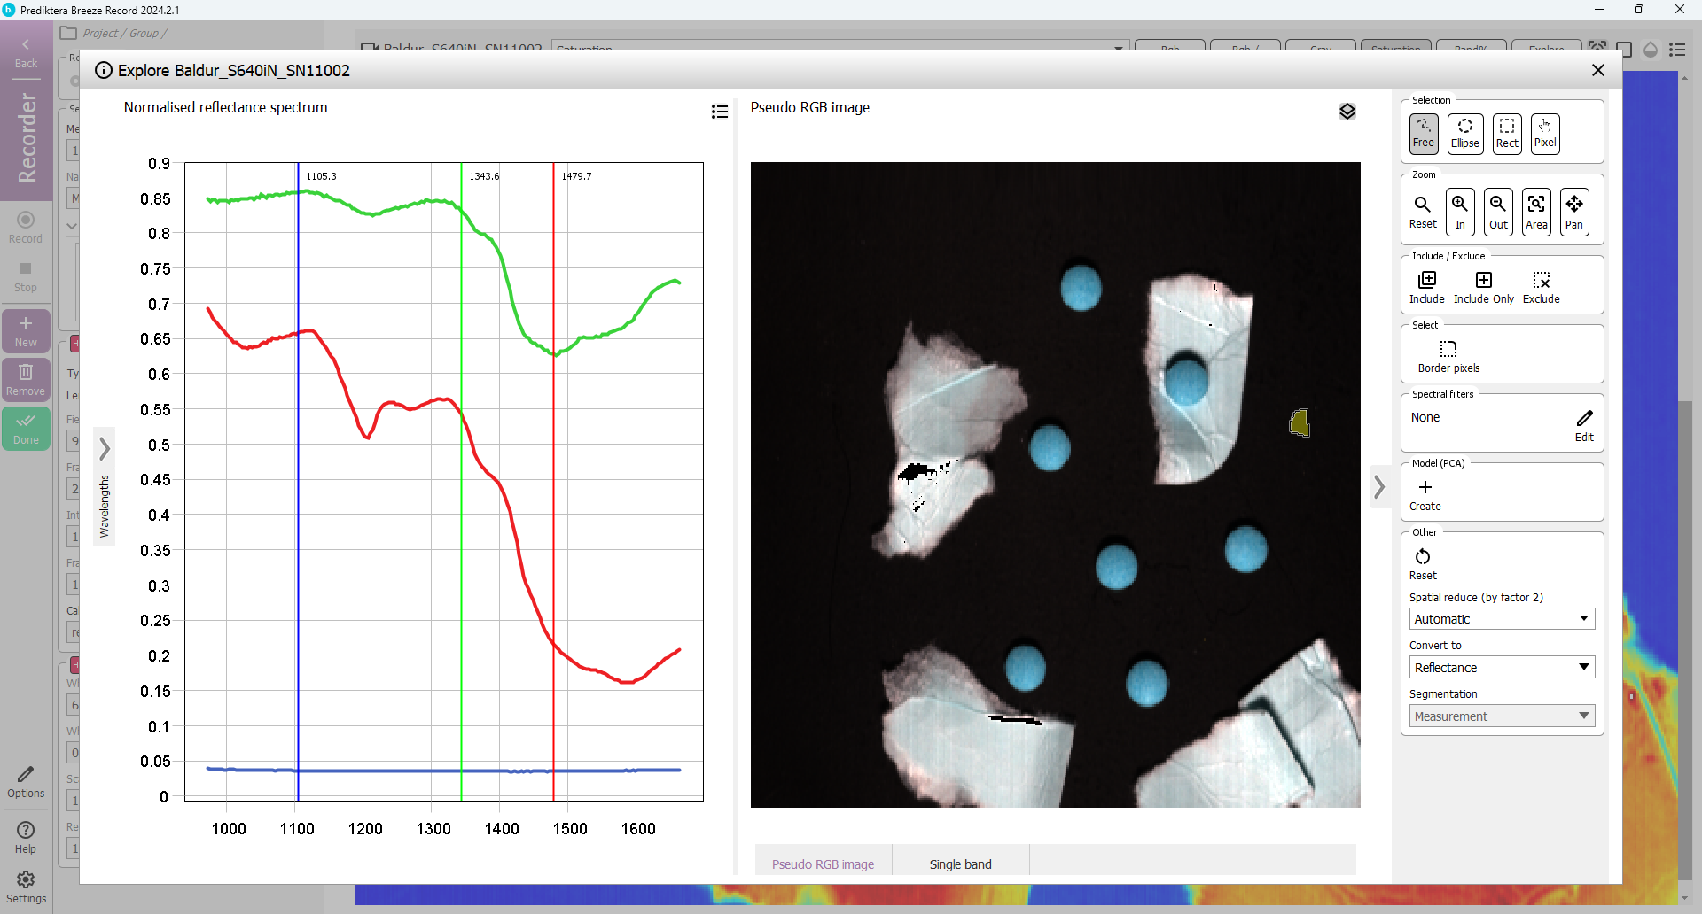The image size is (1702, 914).
Task: Open the Spatial reduce Automatic dropdown
Action: click(x=1502, y=619)
